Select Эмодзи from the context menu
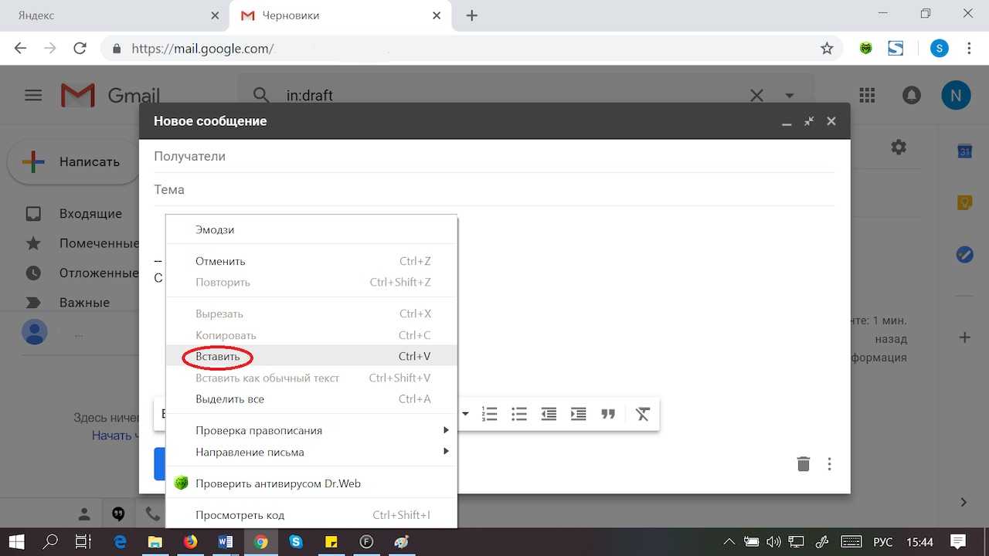This screenshot has width=989, height=556. (x=215, y=229)
